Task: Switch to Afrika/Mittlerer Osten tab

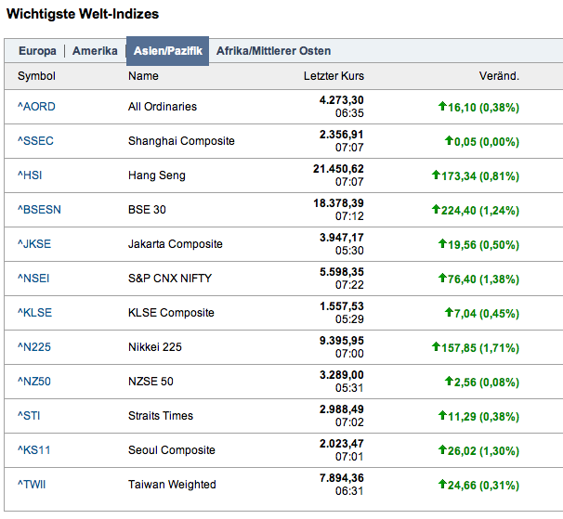Action: (273, 51)
